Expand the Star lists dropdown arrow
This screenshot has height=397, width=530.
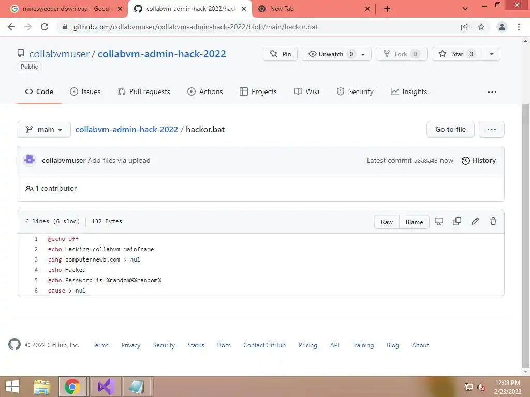point(492,54)
